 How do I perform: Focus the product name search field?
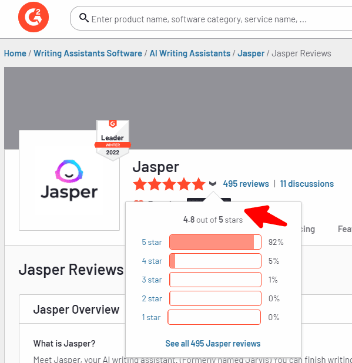click(211, 19)
